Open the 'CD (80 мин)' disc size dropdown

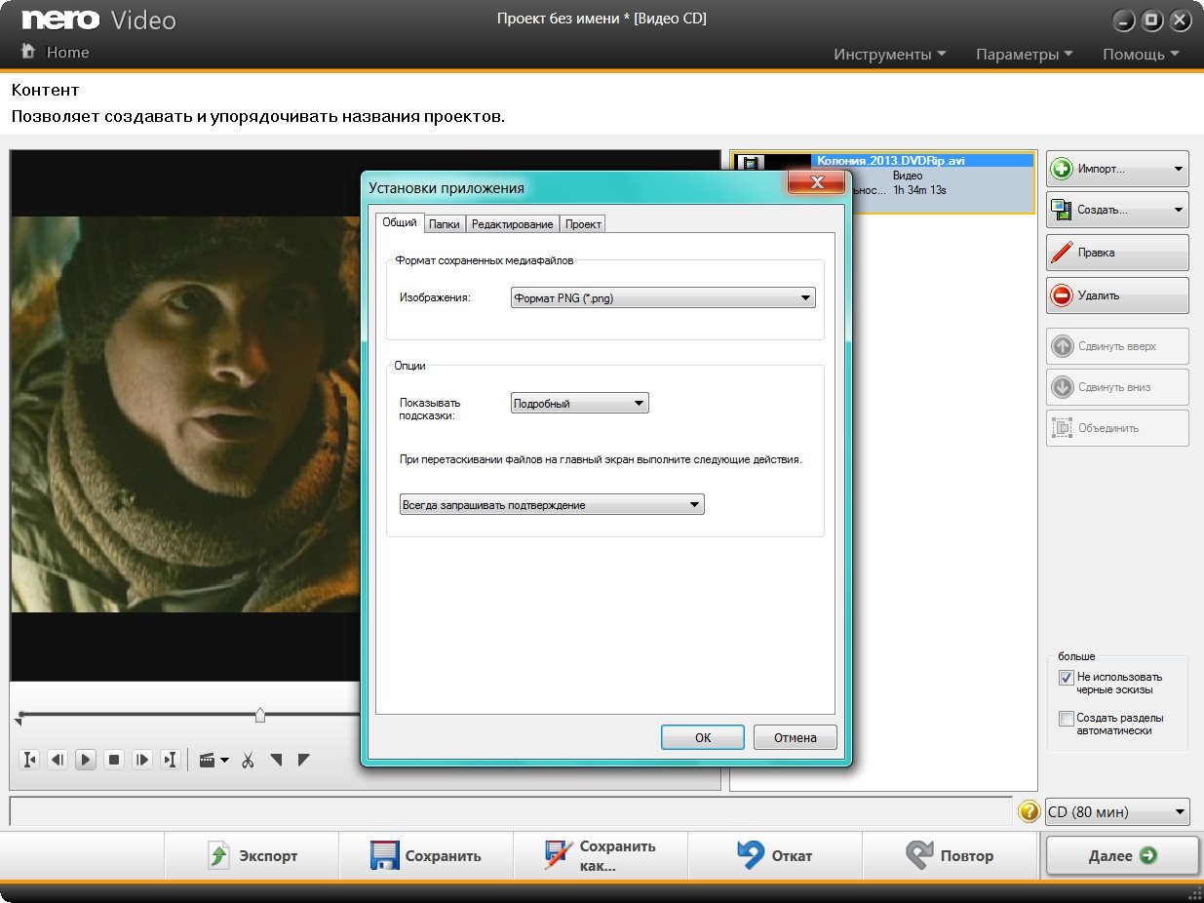coord(1117,811)
